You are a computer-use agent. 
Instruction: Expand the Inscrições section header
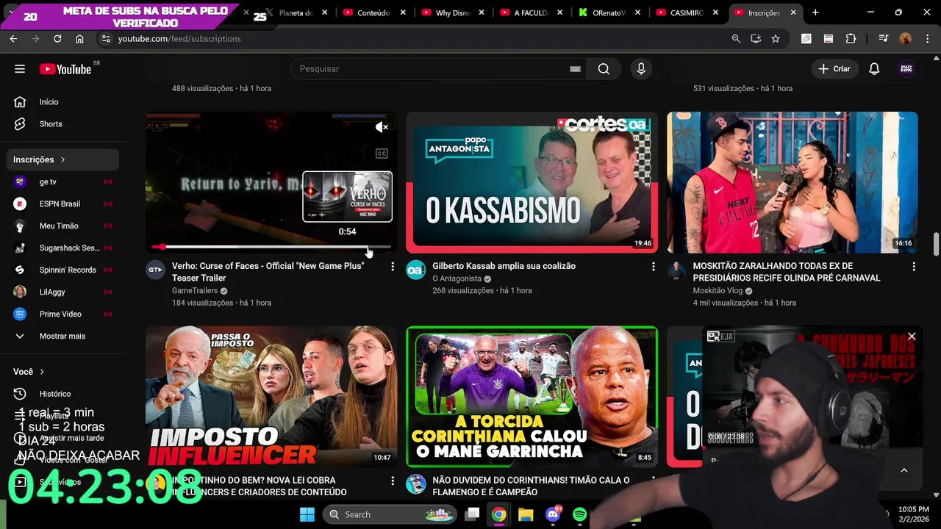point(63,159)
